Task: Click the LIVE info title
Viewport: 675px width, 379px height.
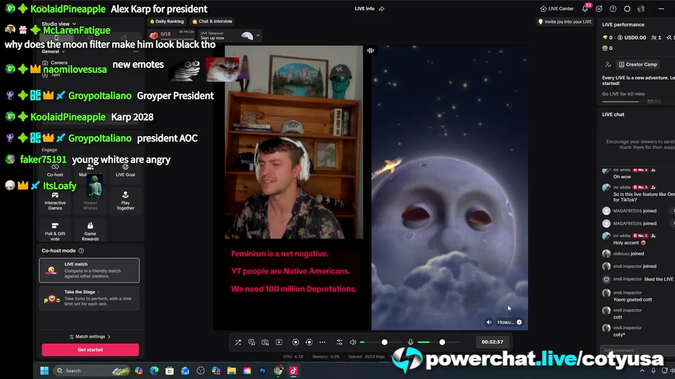Action: tap(364, 8)
